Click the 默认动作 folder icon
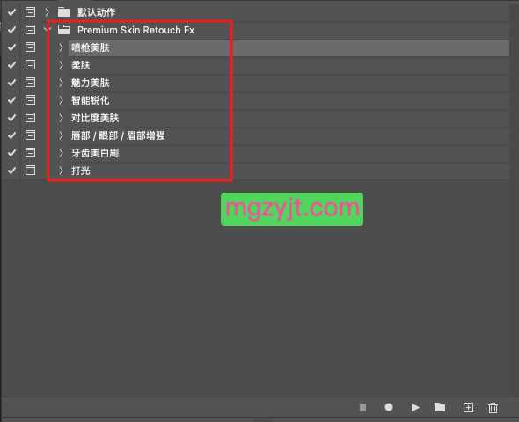This screenshot has width=519, height=422. (x=64, y=12)
